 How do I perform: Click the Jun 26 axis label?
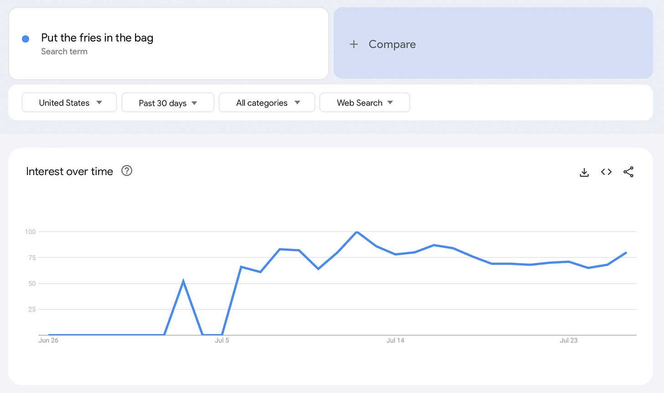point(48,340)
